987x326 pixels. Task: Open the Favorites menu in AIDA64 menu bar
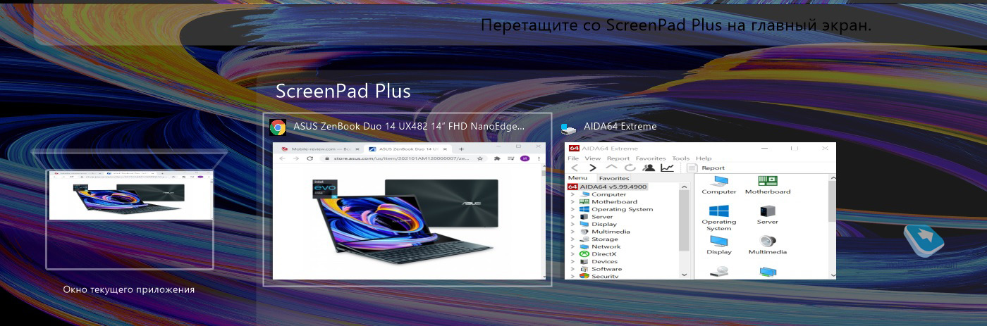pyautogui.click(x=651, y=158)
